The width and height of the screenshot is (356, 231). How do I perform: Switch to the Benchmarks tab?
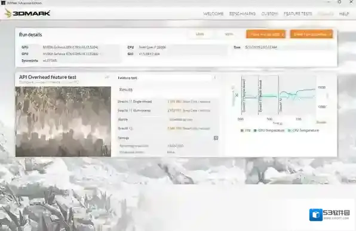[x=243, y=14]
